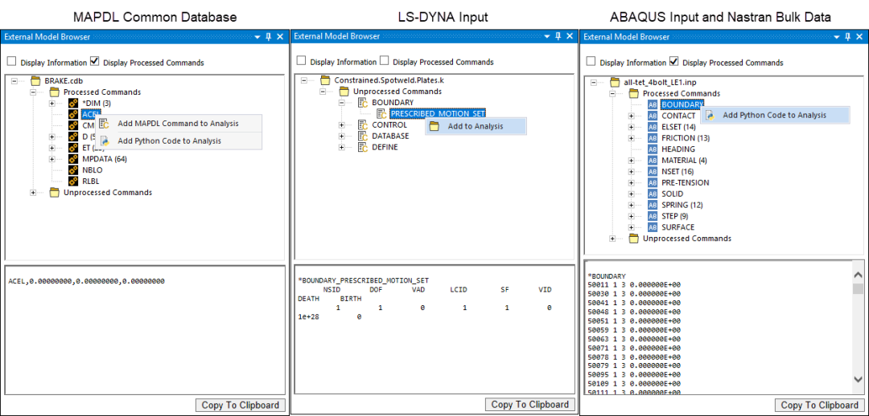Click the AB icon next to FRICTION (13)
The image size is (869, 416).
tap(653, 138)
